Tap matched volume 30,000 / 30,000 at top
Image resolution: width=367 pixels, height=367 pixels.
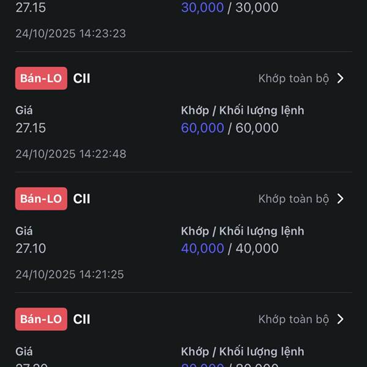click(229, 7)
